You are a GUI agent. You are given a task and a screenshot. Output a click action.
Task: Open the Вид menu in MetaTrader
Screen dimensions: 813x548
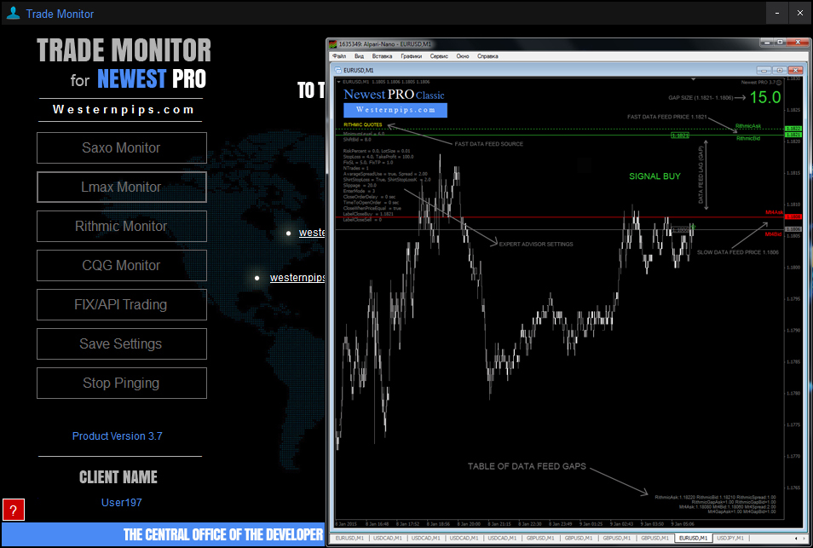[359, 56]
